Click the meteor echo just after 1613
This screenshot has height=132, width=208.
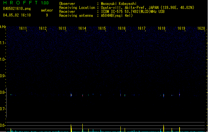[x=71, y=95]
